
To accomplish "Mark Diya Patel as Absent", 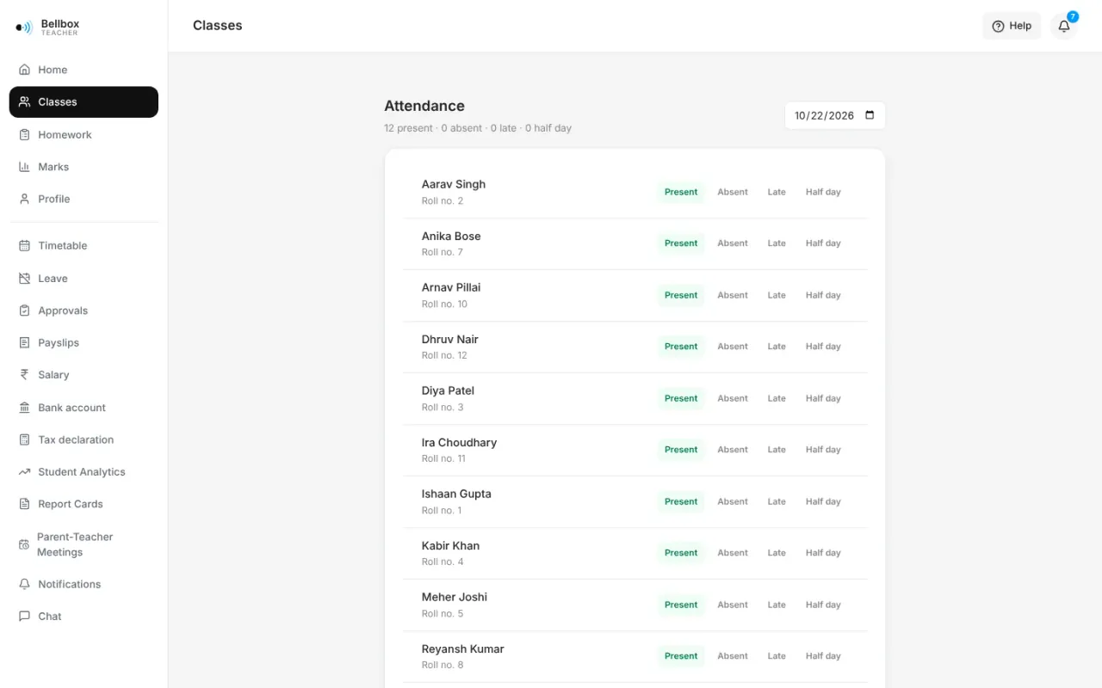I will click(x=733, y=398).
